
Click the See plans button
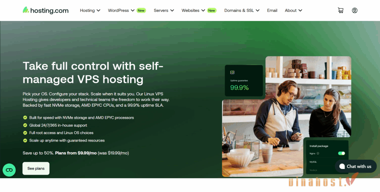(x=36, y=168)
